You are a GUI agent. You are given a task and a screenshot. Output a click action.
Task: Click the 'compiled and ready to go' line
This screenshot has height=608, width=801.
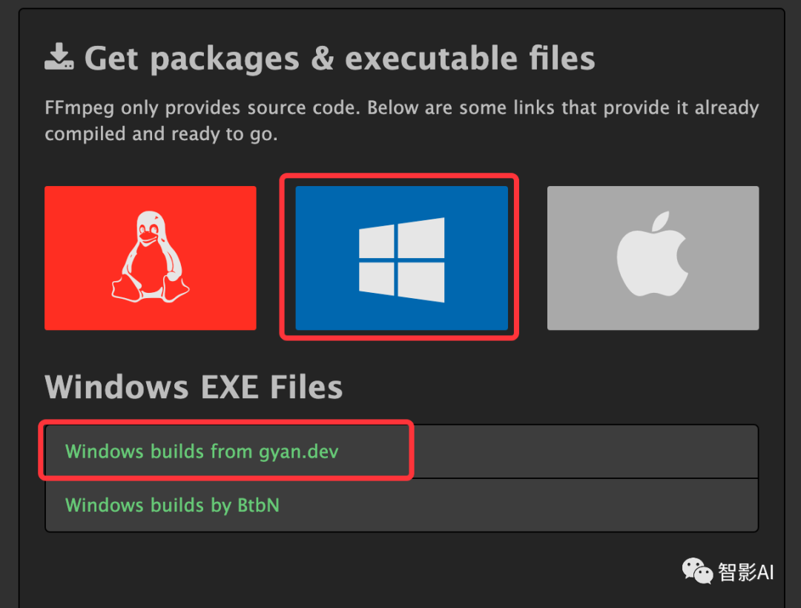tap(161, 134)
